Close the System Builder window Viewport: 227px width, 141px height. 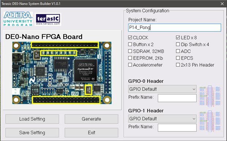pos(222,4)
